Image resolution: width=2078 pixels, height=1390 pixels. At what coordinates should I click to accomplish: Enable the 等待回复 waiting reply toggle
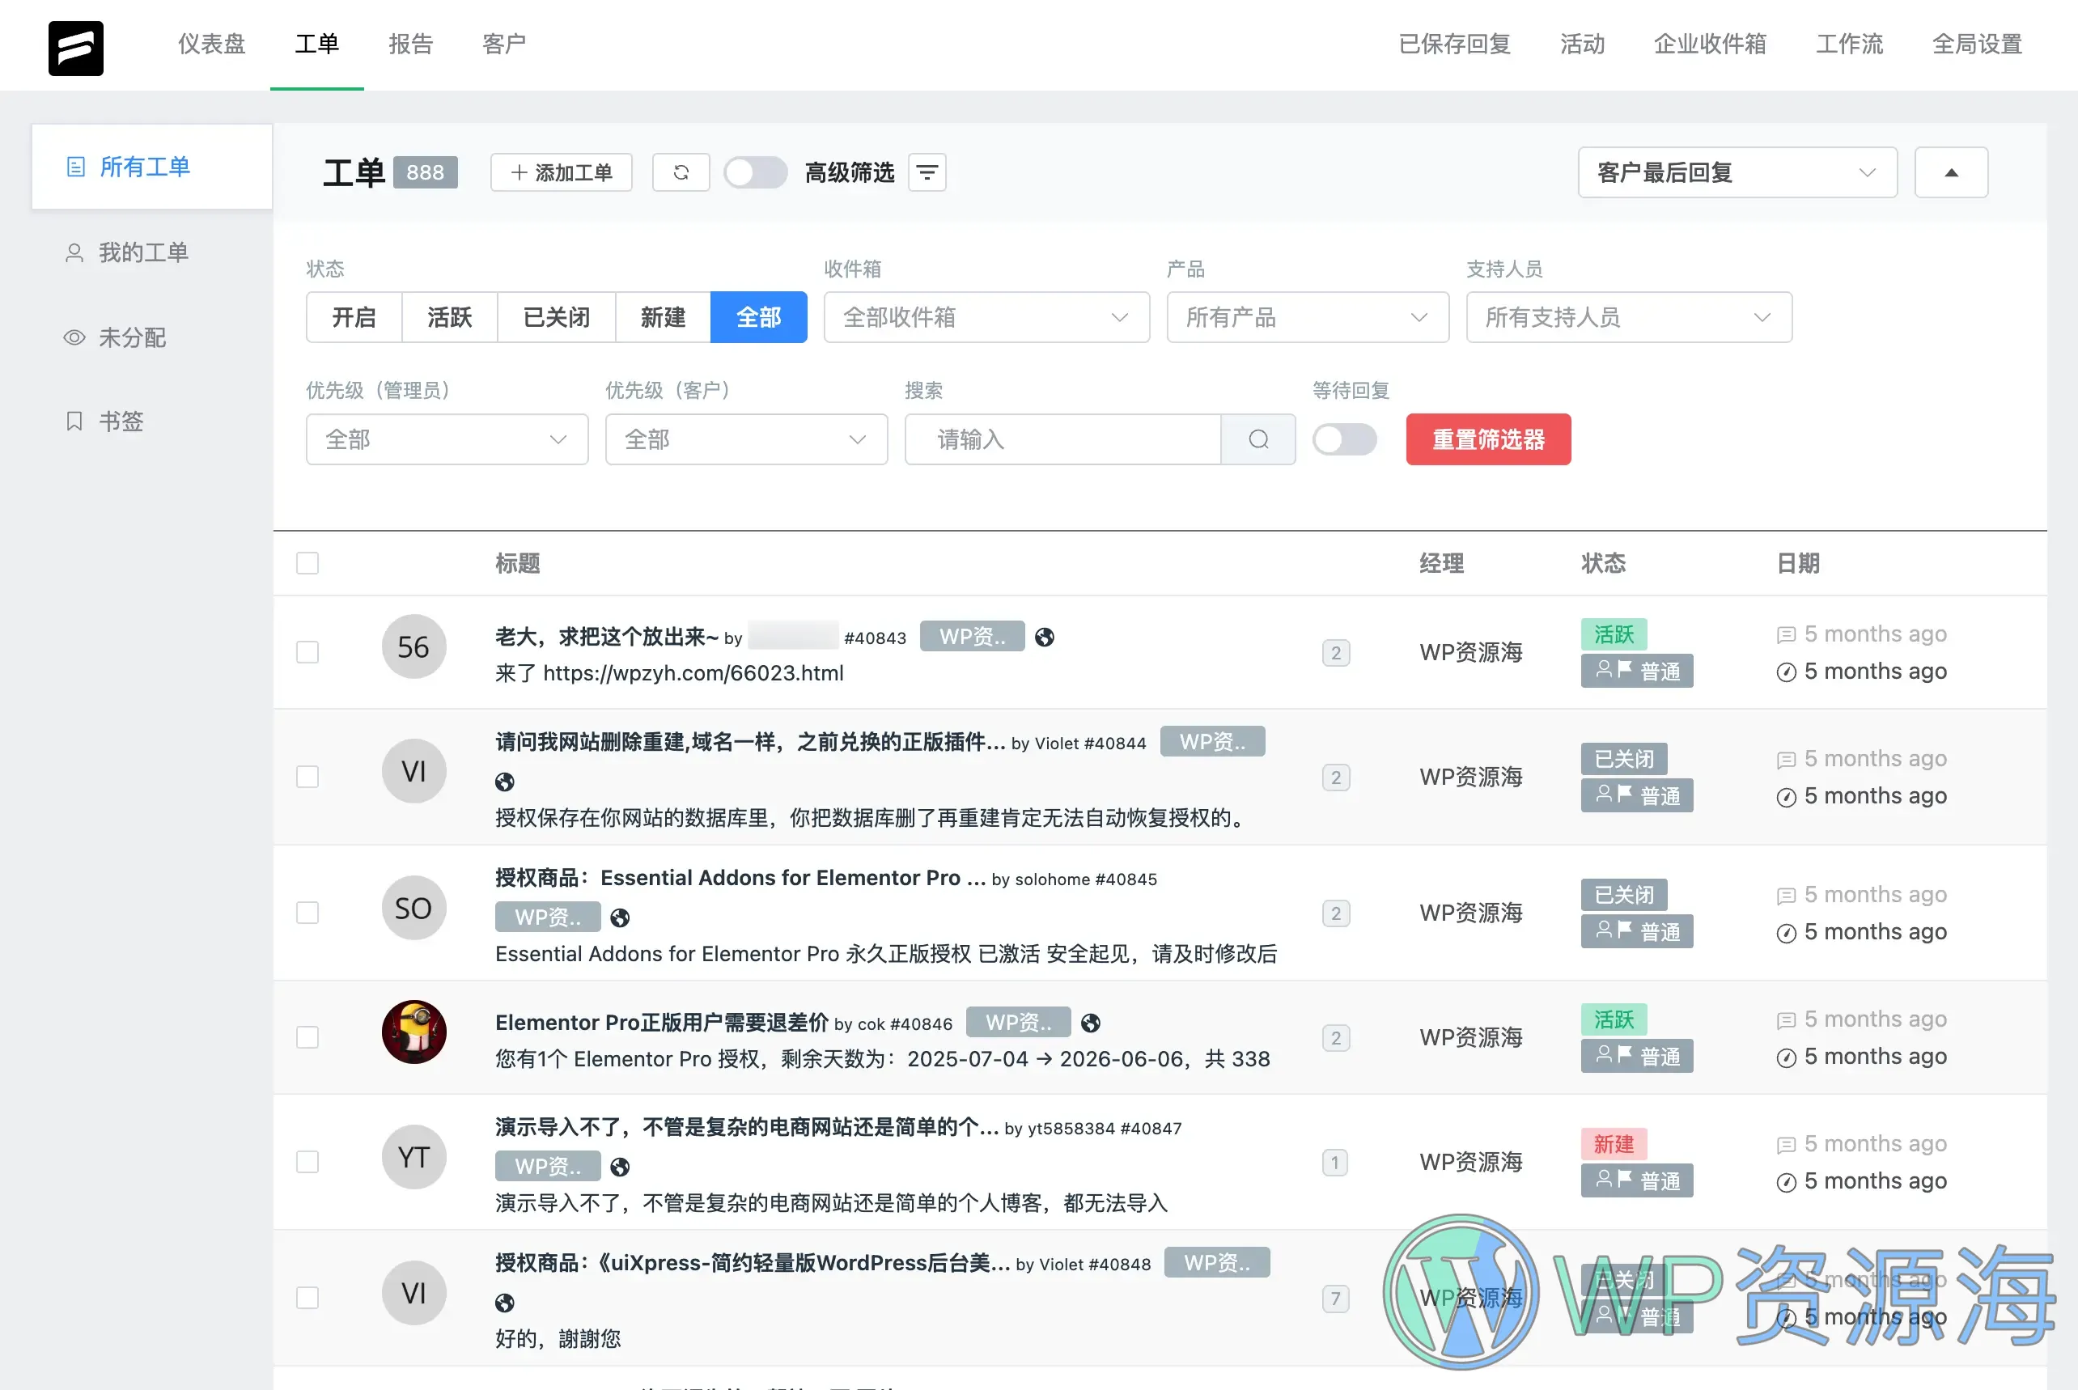point(1345,439)
